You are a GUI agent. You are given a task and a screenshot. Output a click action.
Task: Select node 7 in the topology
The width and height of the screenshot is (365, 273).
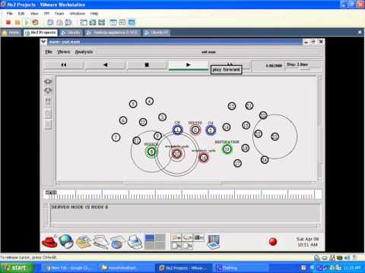[x=116, y=137]
